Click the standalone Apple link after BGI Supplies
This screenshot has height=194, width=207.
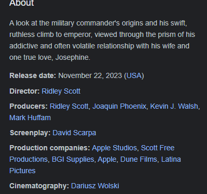point(107,159)
